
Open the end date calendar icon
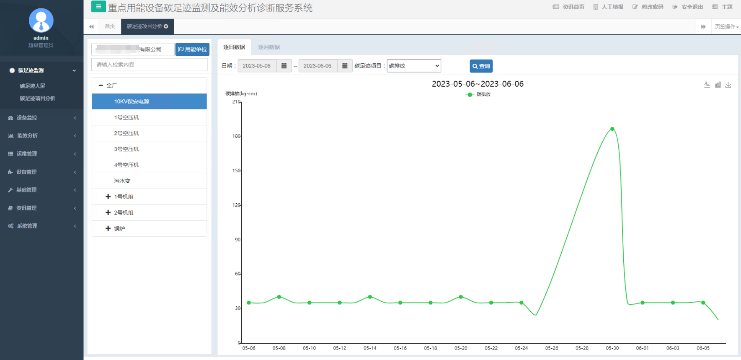pyautogui.click(x=345, y=66)
